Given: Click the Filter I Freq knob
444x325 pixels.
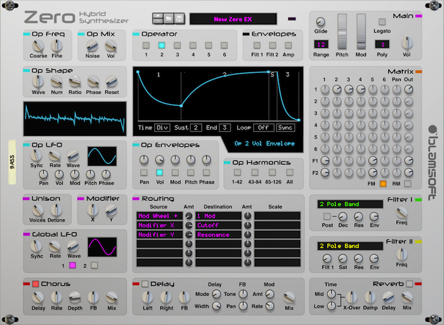Looking at the screenshot, I should pyautogui.click(x=402, y=212).
